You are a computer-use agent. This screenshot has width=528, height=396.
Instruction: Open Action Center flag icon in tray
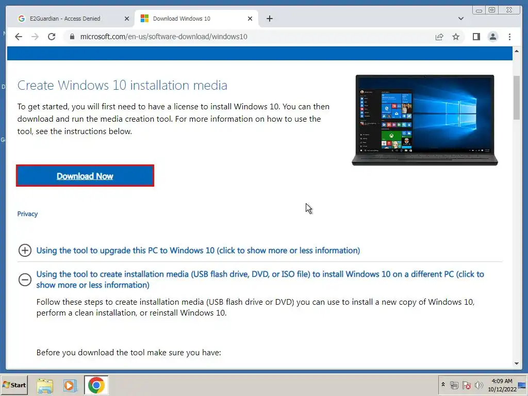(x=466, y=385)
